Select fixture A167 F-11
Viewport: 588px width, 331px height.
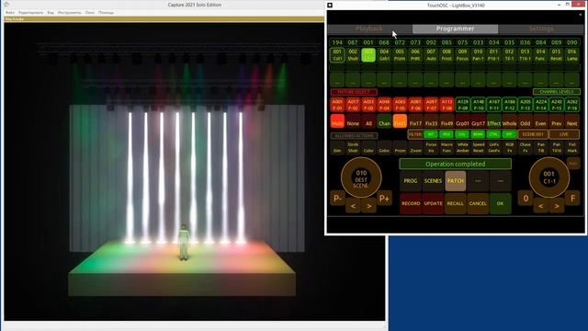(494, 105)
